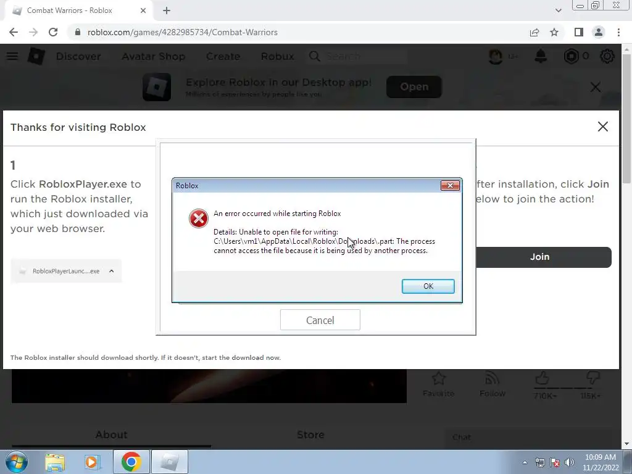Open the Discover menu item
This screenshot has width=632, height=474.
(78, 56)
